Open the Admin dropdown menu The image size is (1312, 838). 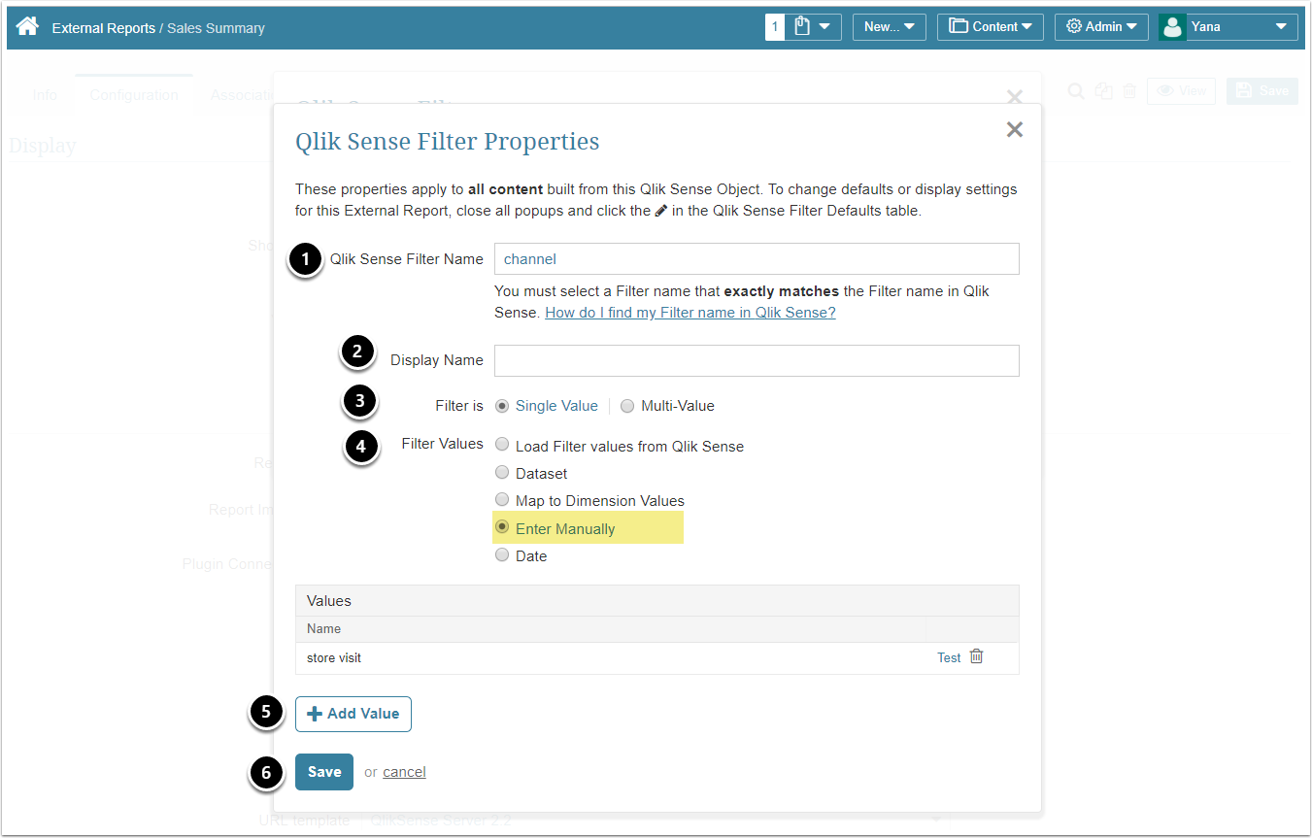1101,27
